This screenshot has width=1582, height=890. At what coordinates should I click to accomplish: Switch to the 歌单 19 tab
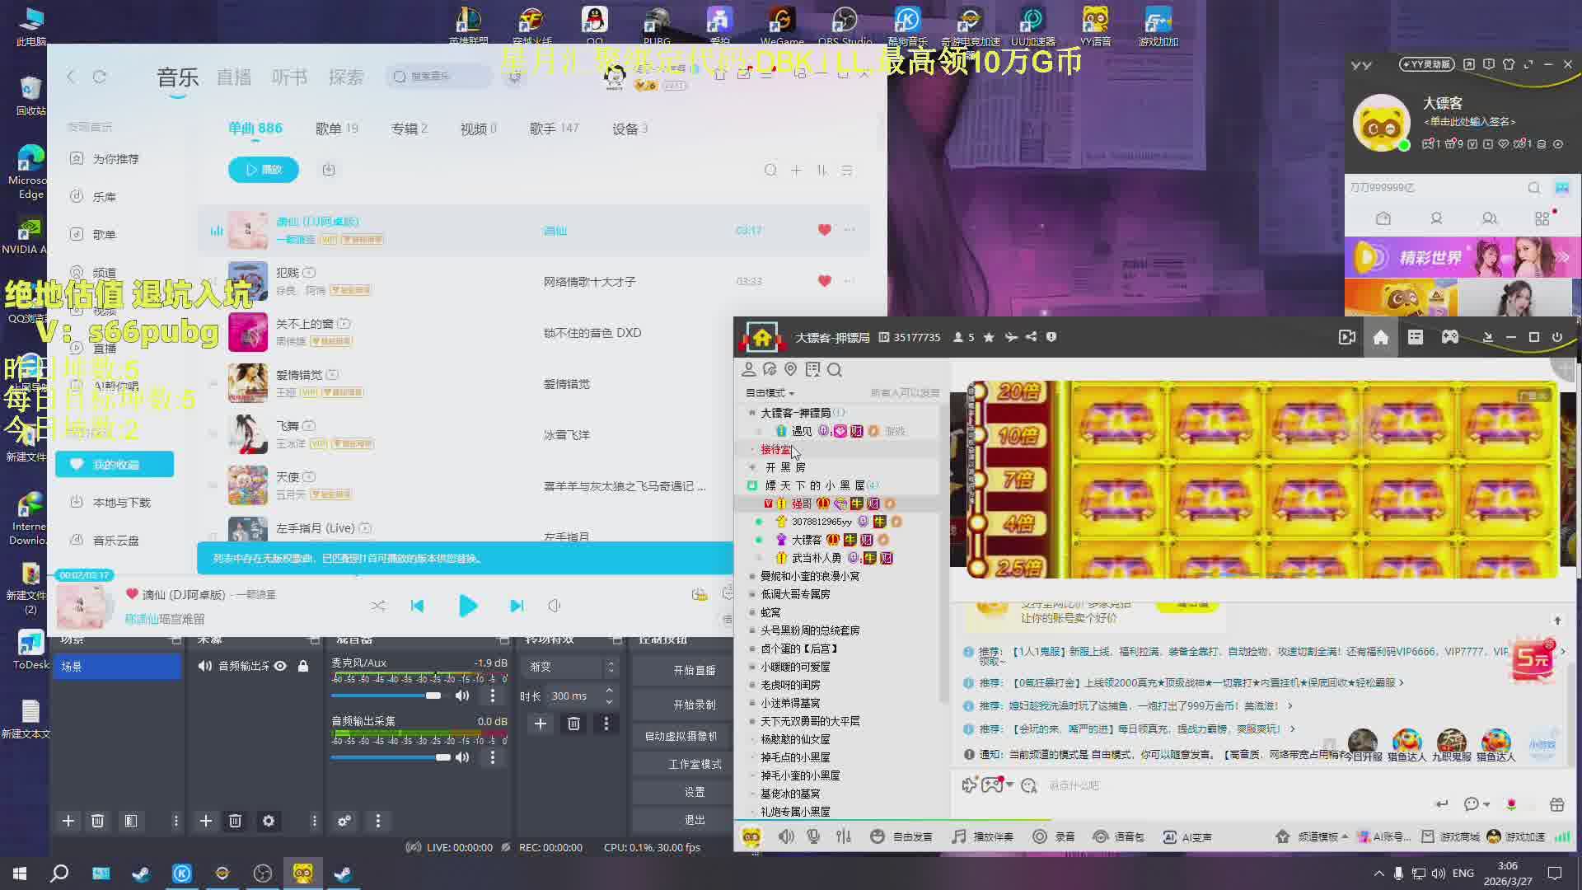click(x=336, y=129)
